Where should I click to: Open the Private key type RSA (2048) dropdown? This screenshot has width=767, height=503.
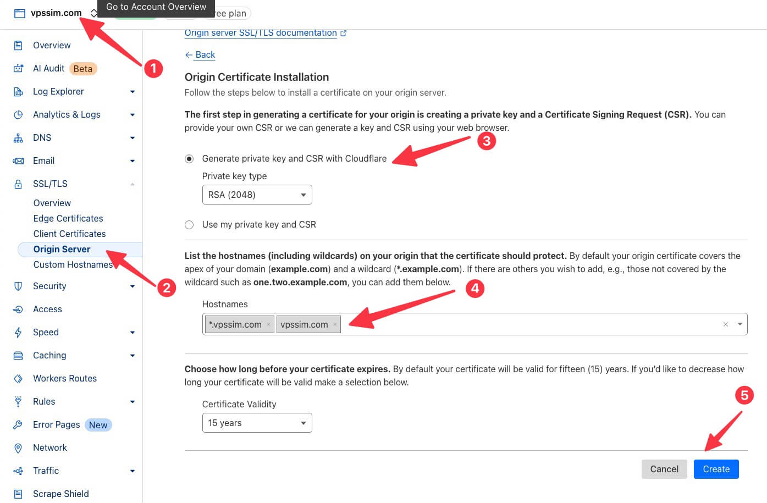[257, 195]
